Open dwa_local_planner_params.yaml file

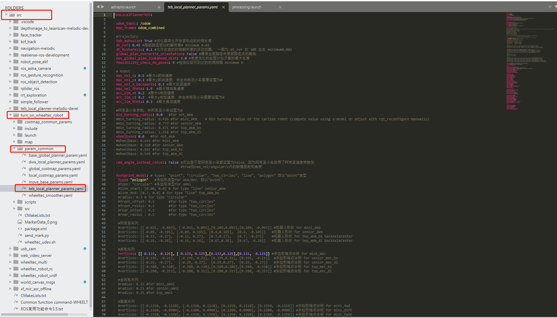coord(57,162)
